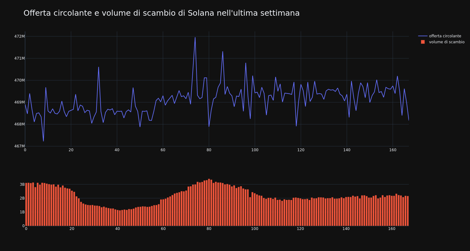
Task: Click the 60 tick on the upper x-axis
Action: [163, 150]
